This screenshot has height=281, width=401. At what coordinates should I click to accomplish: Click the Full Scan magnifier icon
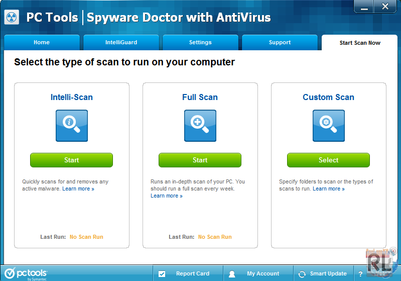[200, 126]
